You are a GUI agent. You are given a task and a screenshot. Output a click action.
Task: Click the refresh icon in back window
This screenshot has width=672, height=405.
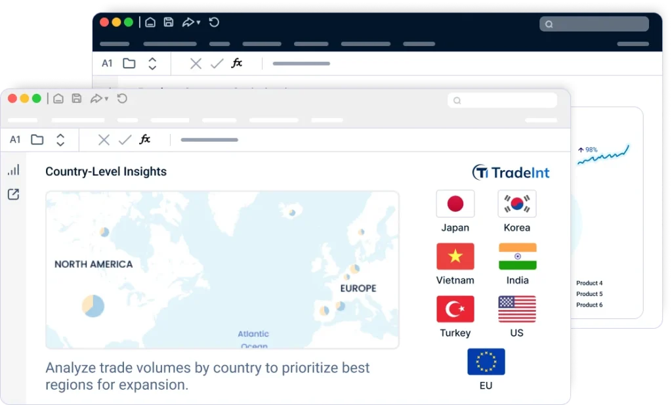coord(214,22)
